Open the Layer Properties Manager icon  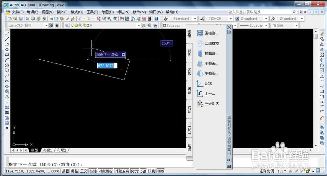coord(67,26)
